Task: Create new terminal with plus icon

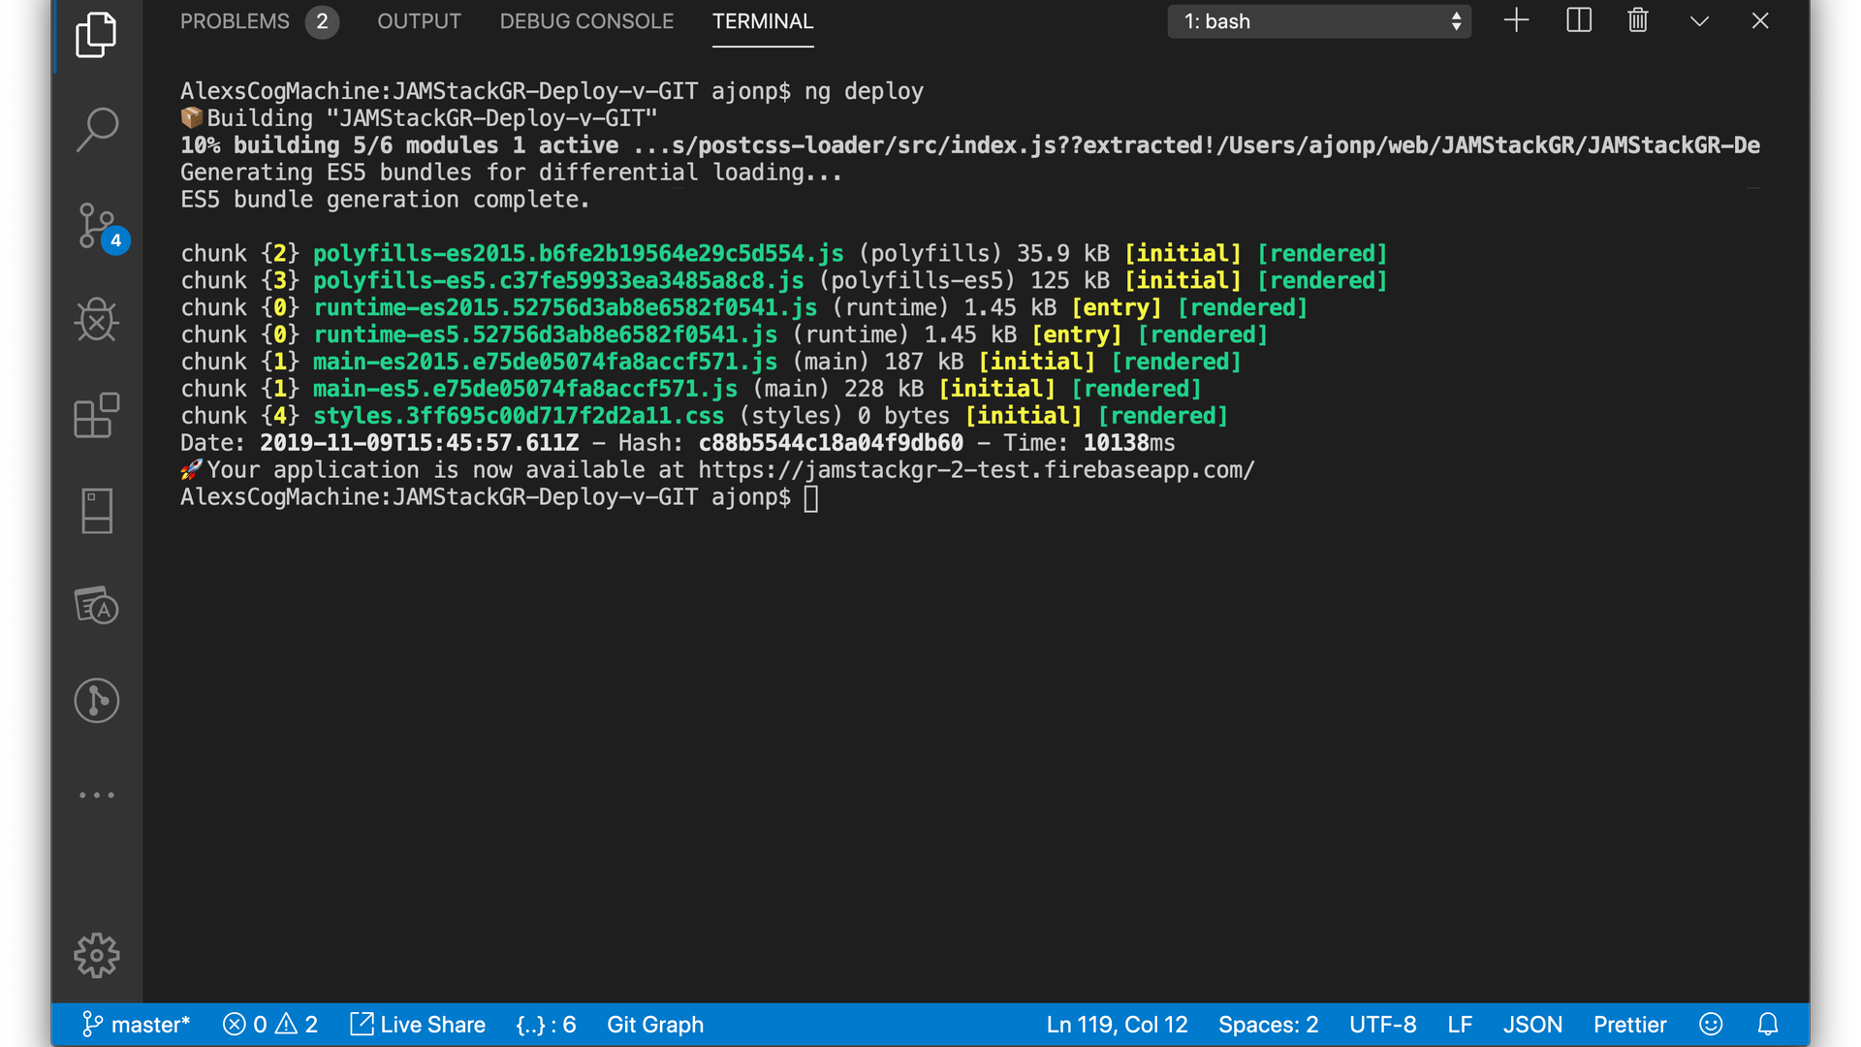Action: coord(1516,21)
